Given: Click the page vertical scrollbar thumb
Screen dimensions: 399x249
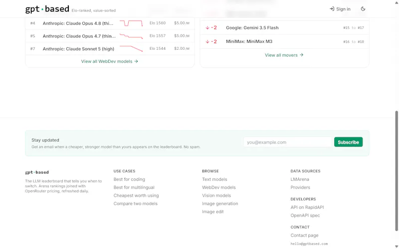Looking at the screenshot, I should pyautogui.click(x=397, y=171).
